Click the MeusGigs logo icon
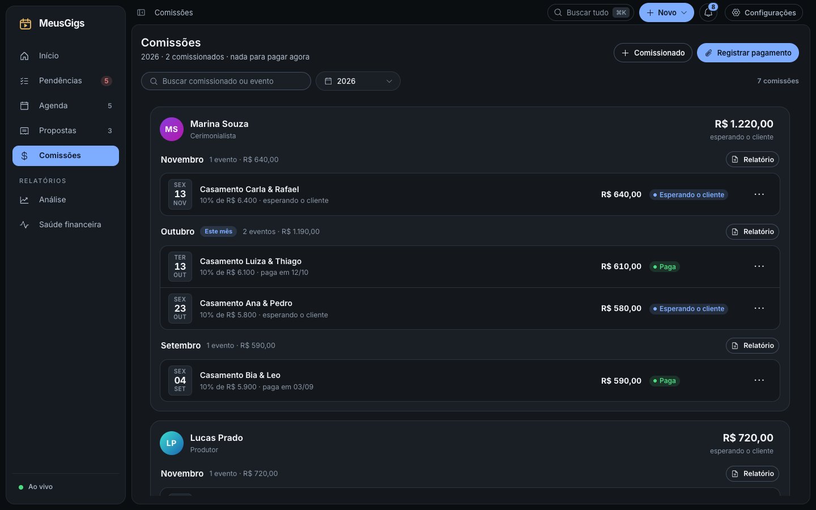 [x=25, y=23]
